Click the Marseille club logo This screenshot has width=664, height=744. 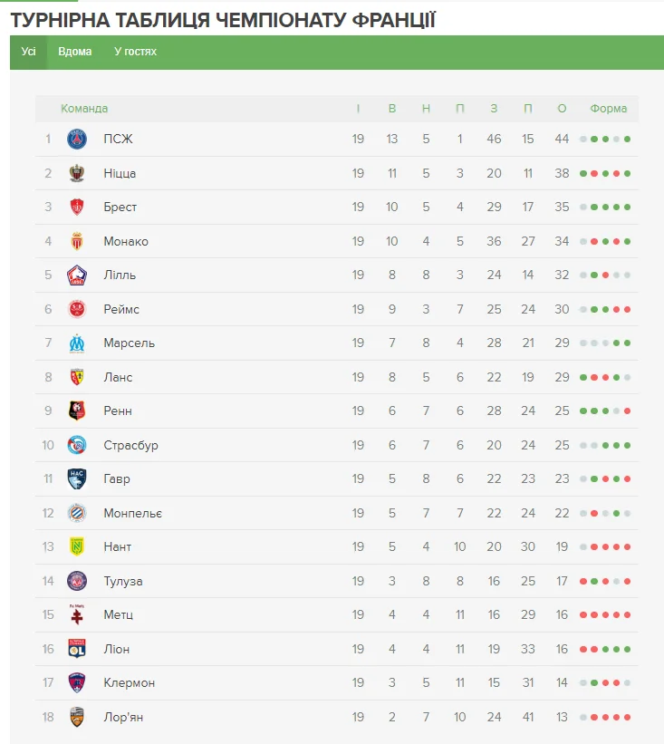[77, 343]
